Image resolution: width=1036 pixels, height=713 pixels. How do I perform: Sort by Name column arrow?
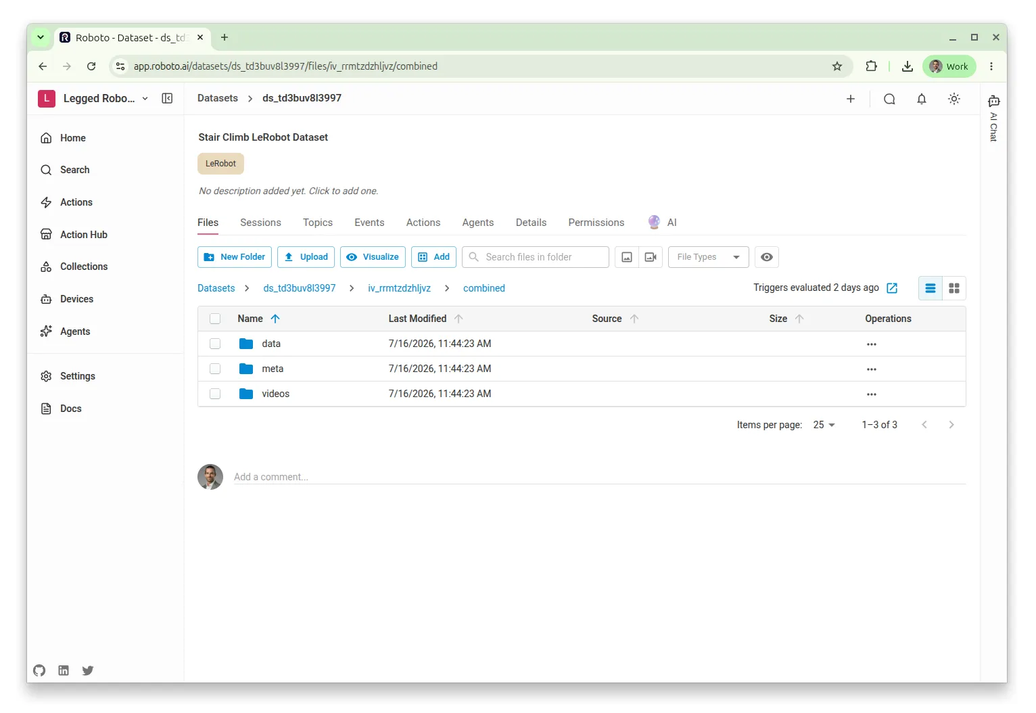[x=275, y=319]
